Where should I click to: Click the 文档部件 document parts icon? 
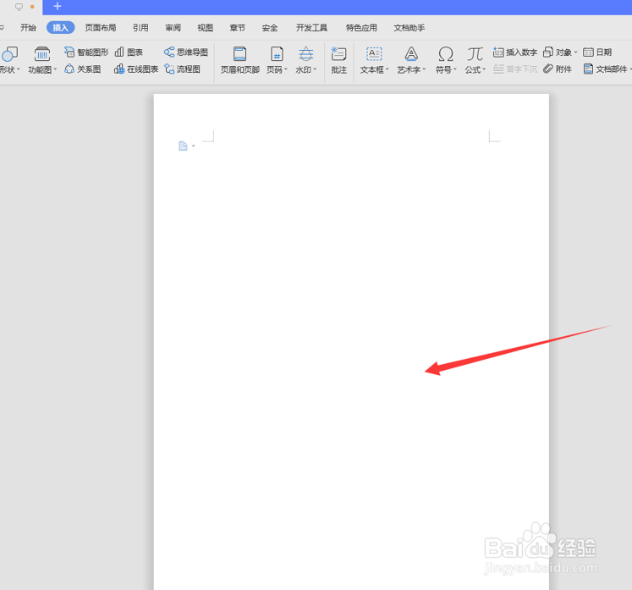[x=589, y=69]
